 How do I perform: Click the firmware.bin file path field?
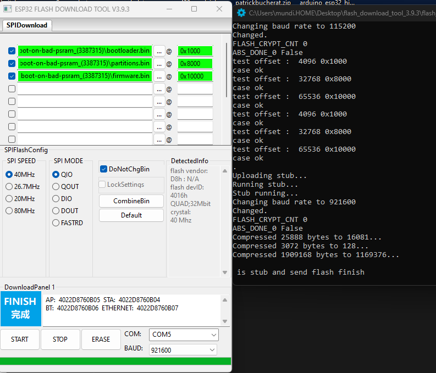pyautogui.click(x=85, y=76)
